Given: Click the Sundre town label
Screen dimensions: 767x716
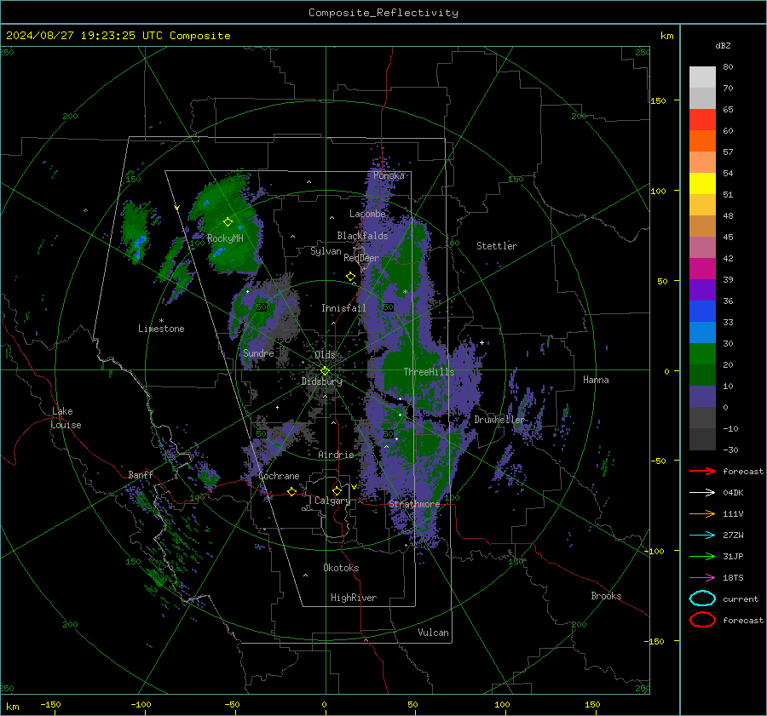Looking at the screenshot, I should tap(258, 352).
